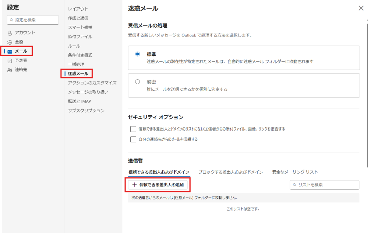Focus the リストを検索 search field

pyautogui.click(x=327, y=185)
